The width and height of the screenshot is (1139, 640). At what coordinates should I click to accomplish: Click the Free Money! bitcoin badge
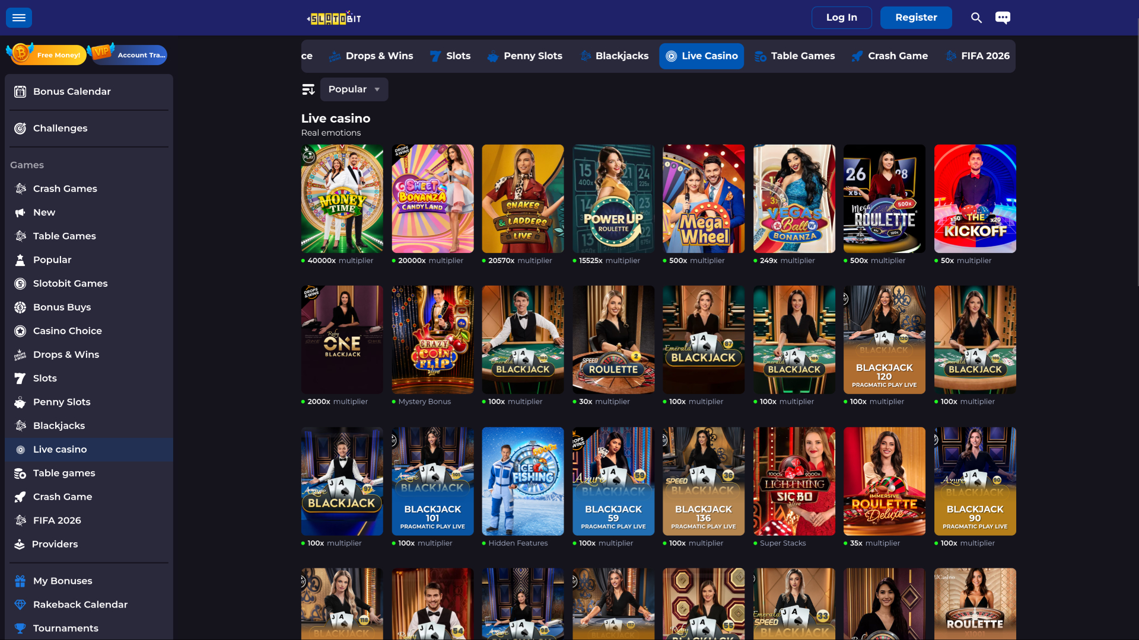coord(46,55)
